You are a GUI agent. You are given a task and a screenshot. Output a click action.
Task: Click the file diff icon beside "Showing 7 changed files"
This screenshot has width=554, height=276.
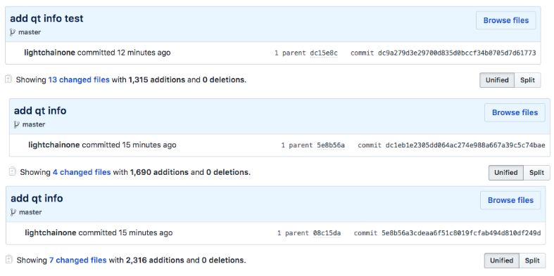pos(10,260)
